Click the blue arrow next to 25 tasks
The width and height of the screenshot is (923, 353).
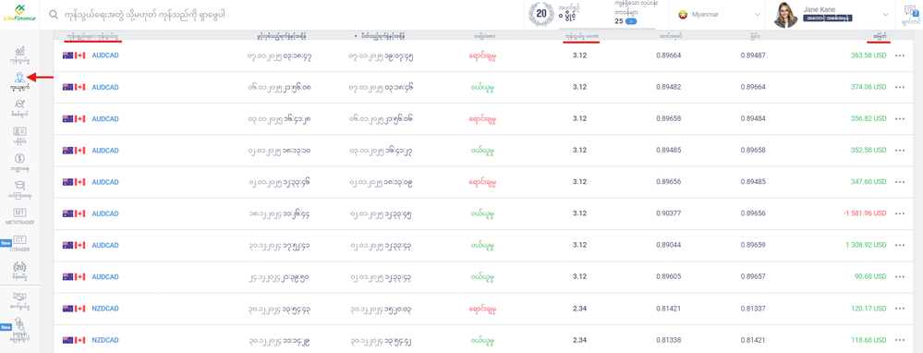click(632, 21)
